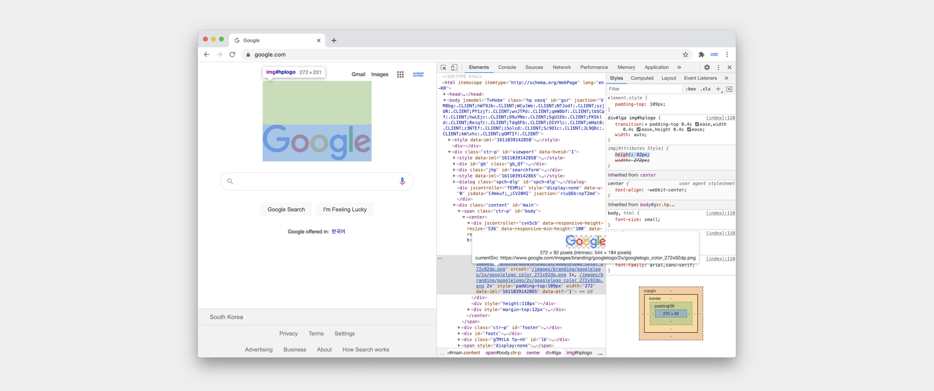Click the browser back arrow

[x=207, y=54]
